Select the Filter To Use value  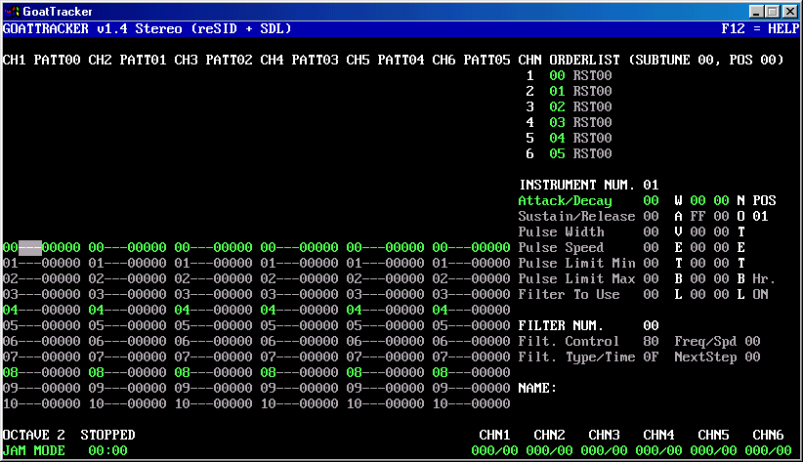tap(651, 295)
